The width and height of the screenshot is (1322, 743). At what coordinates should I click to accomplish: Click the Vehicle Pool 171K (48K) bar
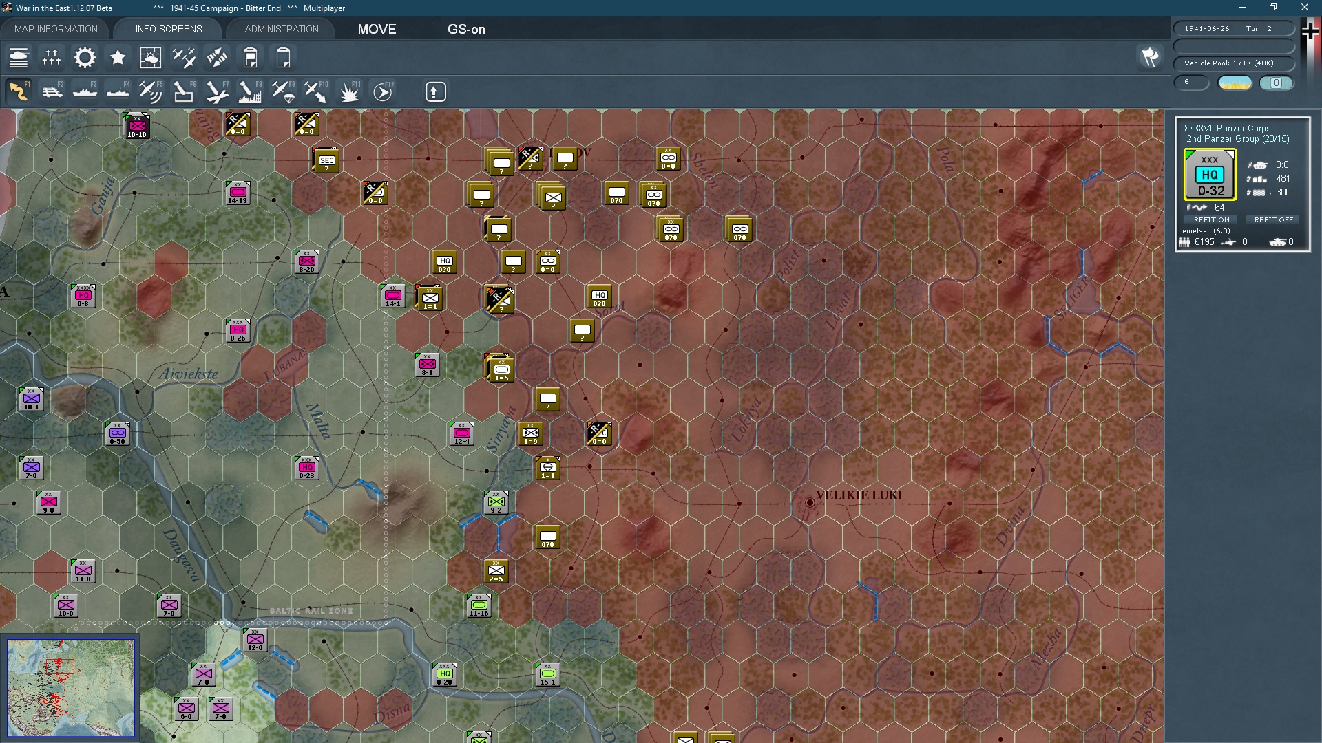[x=1233, y=63]
